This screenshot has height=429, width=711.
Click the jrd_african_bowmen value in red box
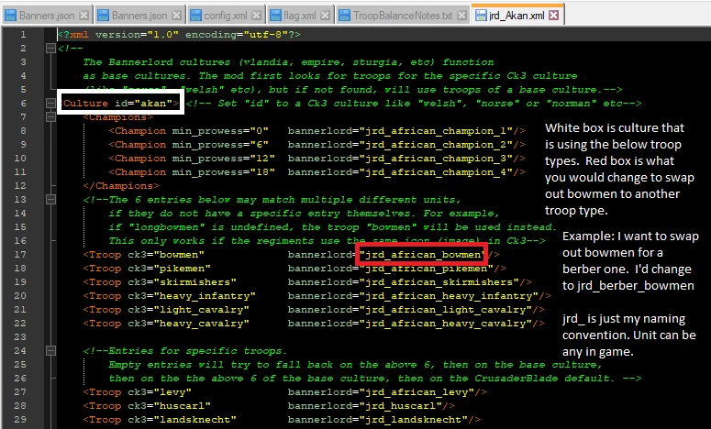pos(421,255)
